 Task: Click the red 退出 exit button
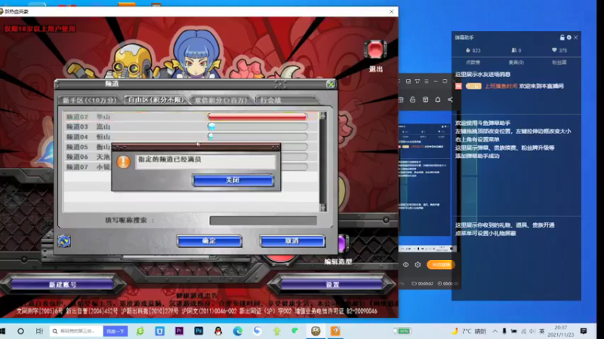coord(375,50)
